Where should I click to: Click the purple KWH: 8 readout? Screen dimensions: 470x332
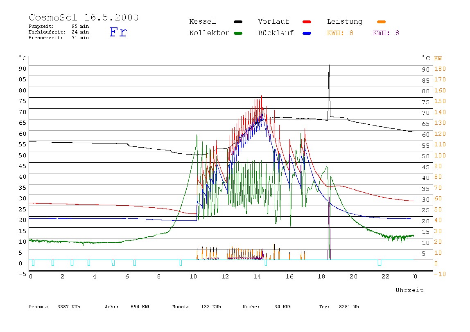pos(386,33)
